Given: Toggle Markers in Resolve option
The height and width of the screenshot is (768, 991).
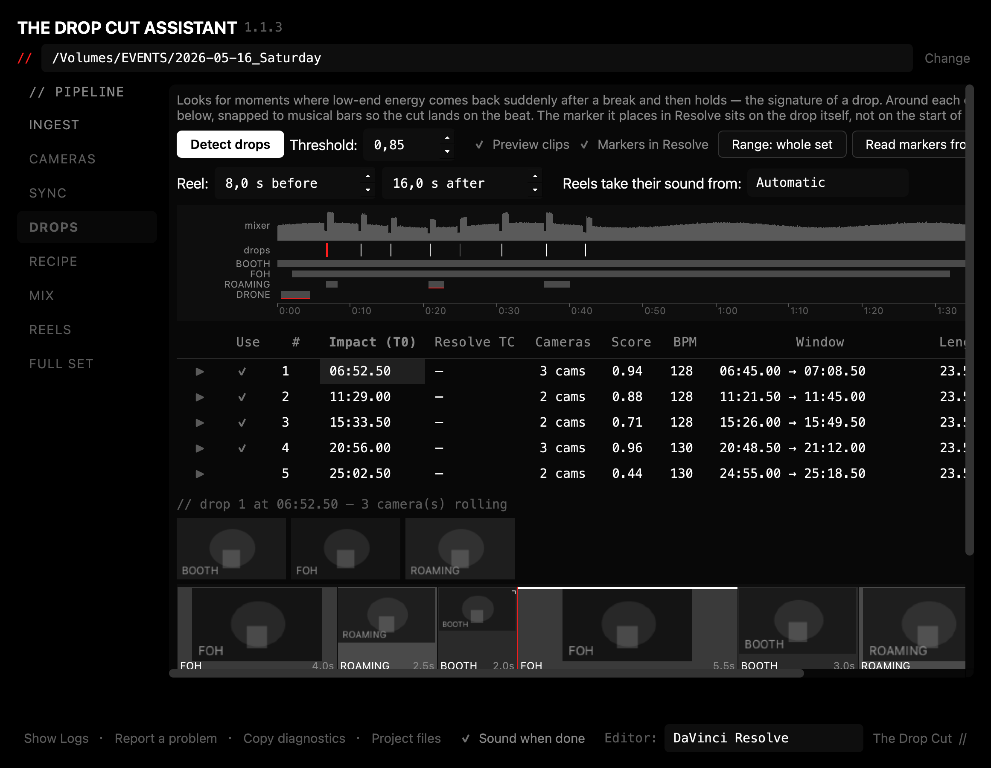Looking at the screenshot, I should pyautogui.click(x=644, y=145).
